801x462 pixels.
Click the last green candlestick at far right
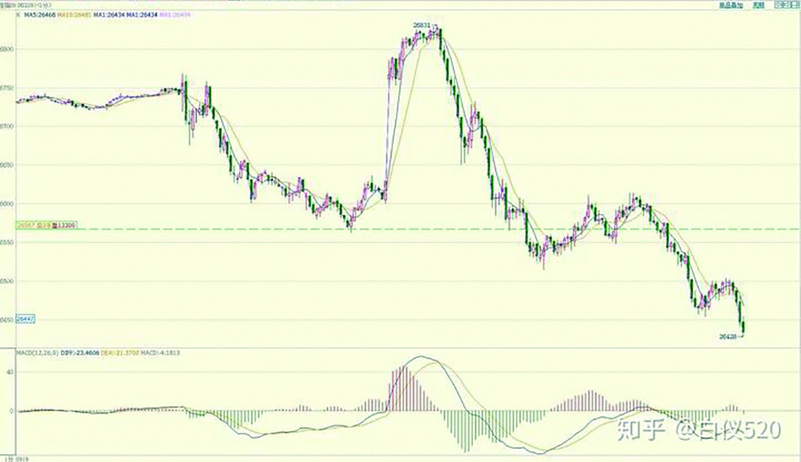(743, 326)
